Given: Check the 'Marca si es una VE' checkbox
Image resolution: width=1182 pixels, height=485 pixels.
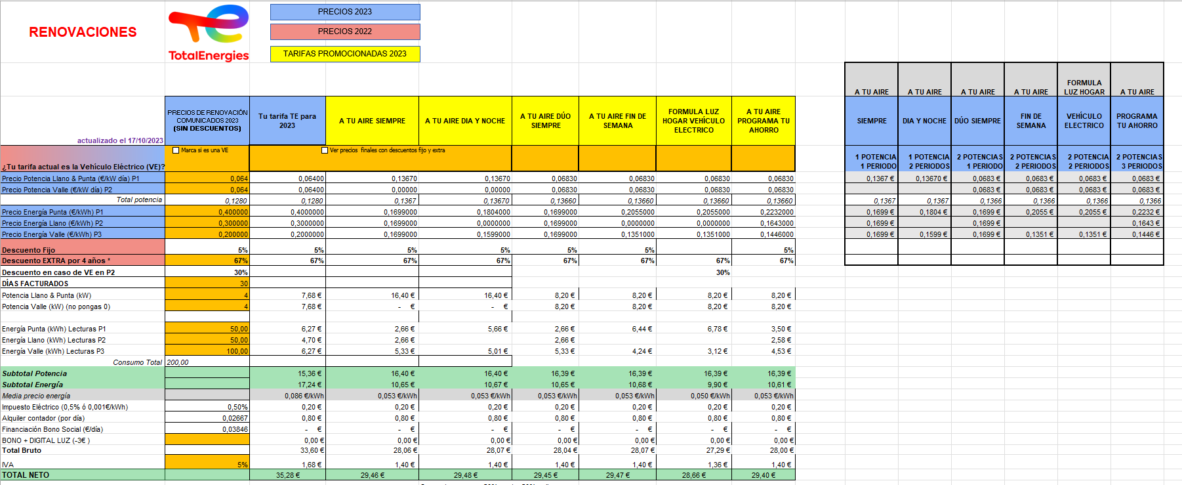Looking at the screenshot, I should coord(176,150).
